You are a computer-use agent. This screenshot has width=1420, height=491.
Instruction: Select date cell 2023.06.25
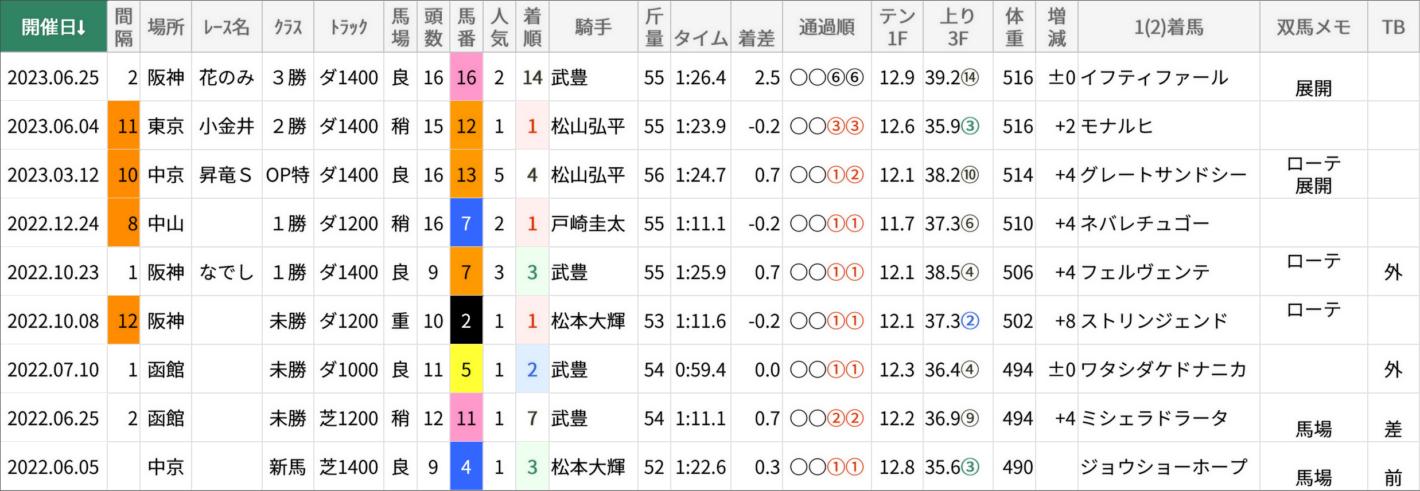pos(53,77)
